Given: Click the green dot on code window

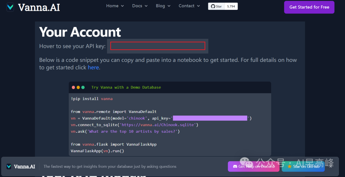Looking at the screenshot, I should tap(83, 87).
